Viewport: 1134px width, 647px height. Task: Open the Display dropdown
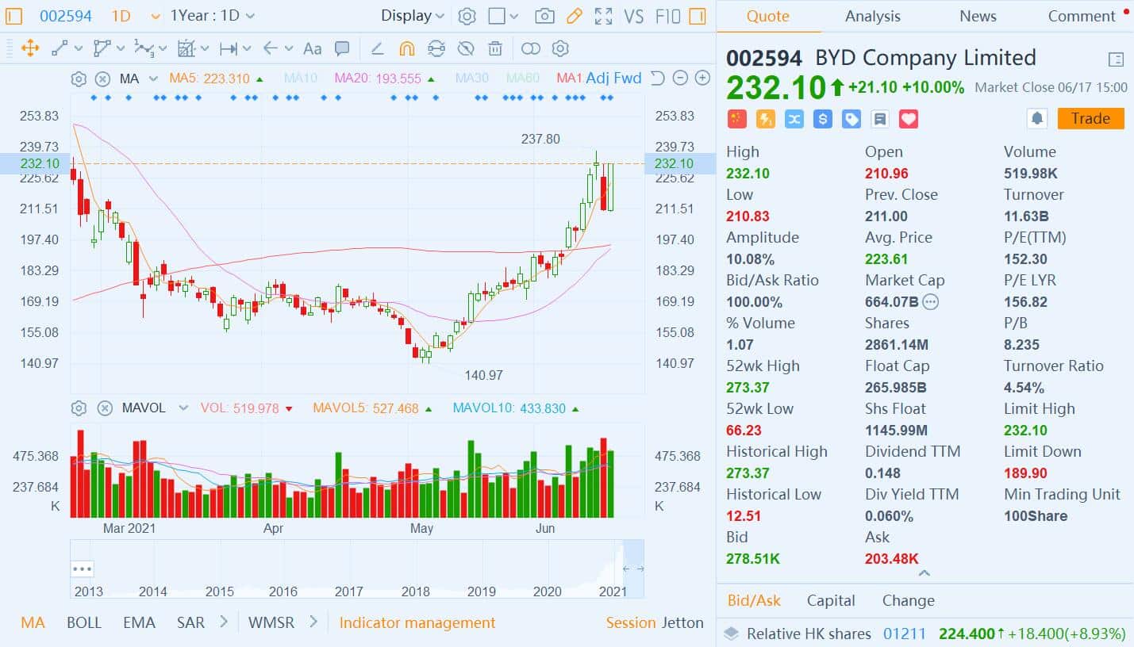click(413, 16)
